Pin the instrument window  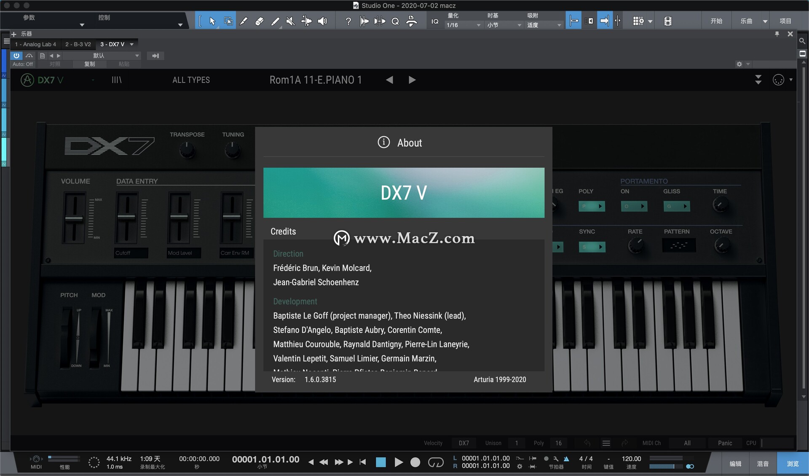pyautogui.click(x=777, y=34)
